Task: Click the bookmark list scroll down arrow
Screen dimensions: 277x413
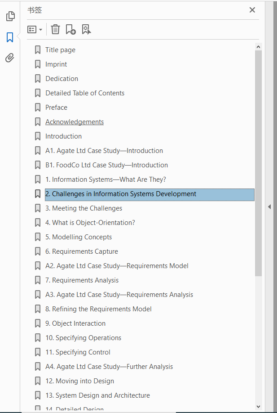Action: (258, 407)
